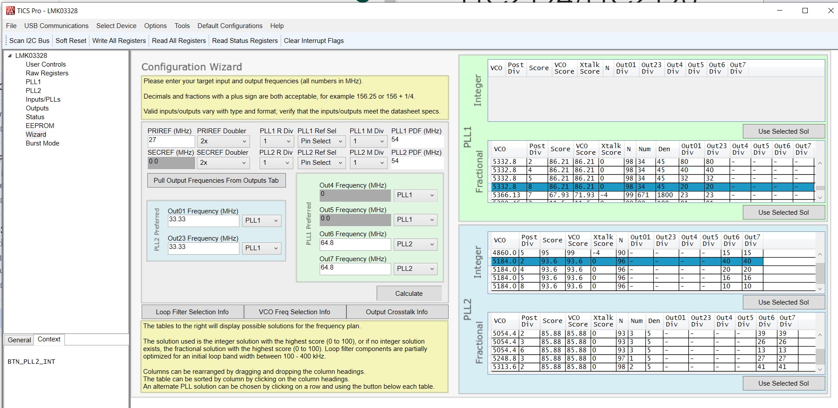Open the Select Device menu
Viewport: 838px width, 408px height.
point(116,25)
